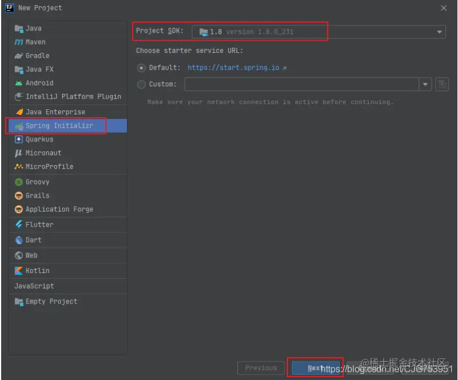Open the Custom URL history dropdown arrow
Viewport: 458px width, 380px height.
[425, 85]
